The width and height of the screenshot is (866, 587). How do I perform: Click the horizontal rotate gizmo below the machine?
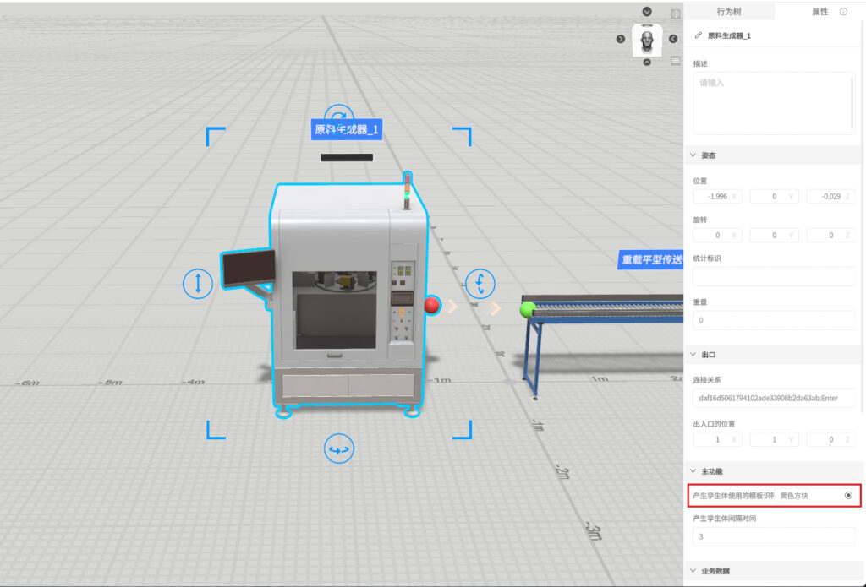(x=338, y=448)
